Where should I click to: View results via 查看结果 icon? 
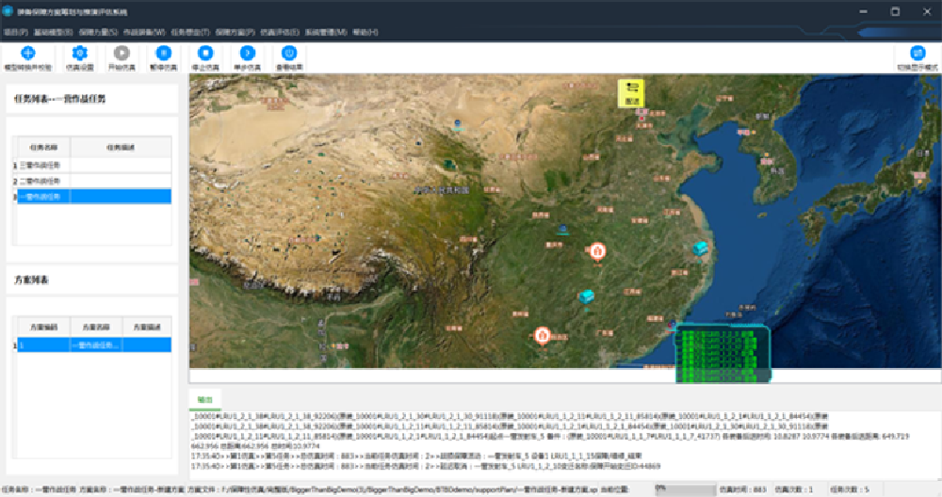click(289, 54)
